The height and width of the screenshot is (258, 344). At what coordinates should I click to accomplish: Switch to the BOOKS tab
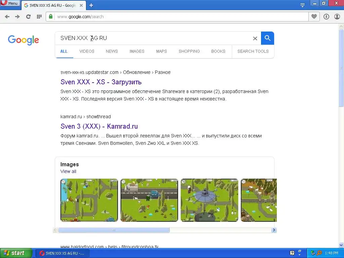tap(218, 51)
